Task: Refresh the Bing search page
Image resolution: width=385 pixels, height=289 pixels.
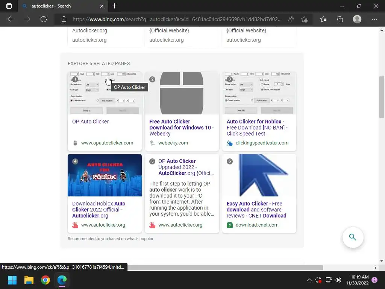Action: [44, 19]
